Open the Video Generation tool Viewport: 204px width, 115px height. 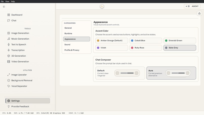28,61
